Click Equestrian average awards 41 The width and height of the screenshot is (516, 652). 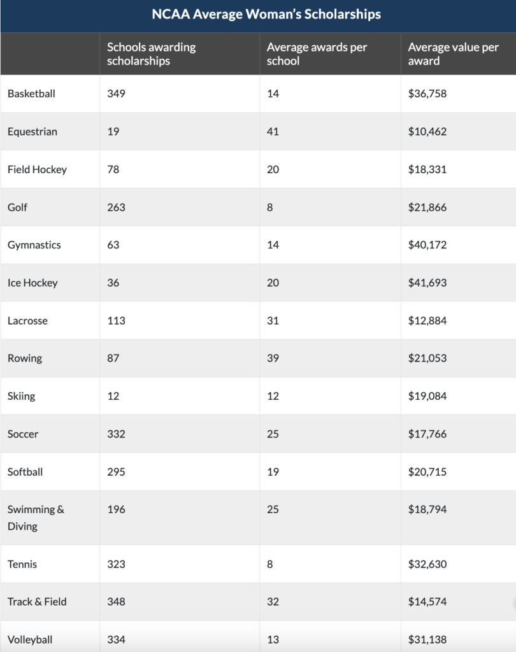273,131
